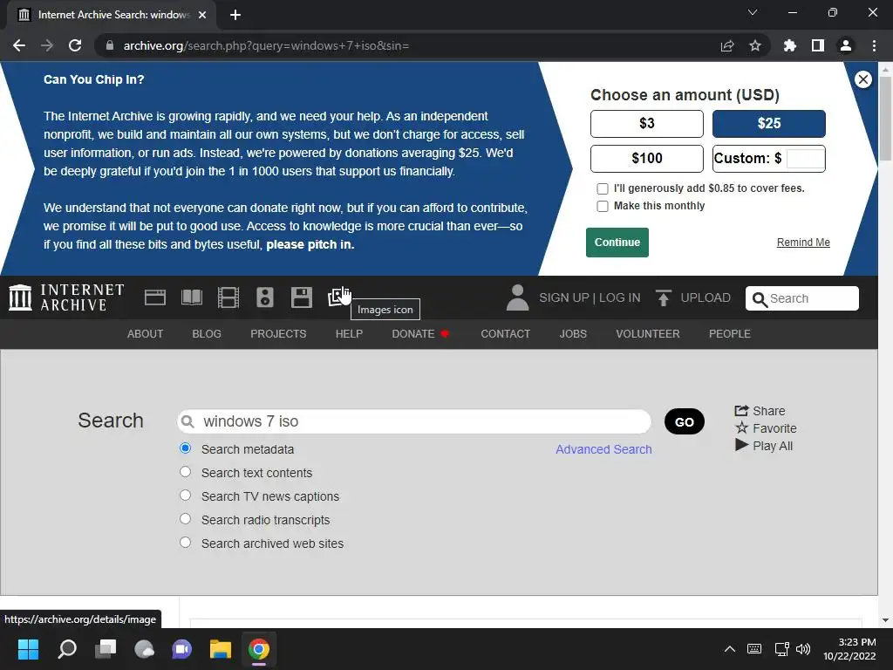893x670 pixels.
Task: Open the Software floppy-disk icon
Action: pyautogui.click(x=301, y=297)
